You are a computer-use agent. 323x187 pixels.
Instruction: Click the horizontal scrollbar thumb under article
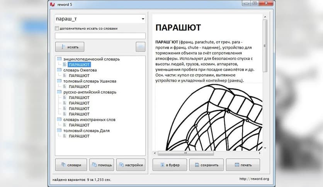pyautogui.click(x=185, y=153)
